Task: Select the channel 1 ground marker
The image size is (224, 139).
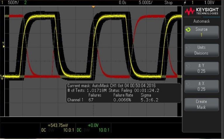Action: [x=2, y=77]
